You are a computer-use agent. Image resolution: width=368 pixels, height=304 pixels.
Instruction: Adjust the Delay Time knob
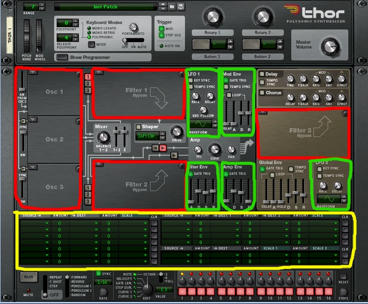coord(290,79)
